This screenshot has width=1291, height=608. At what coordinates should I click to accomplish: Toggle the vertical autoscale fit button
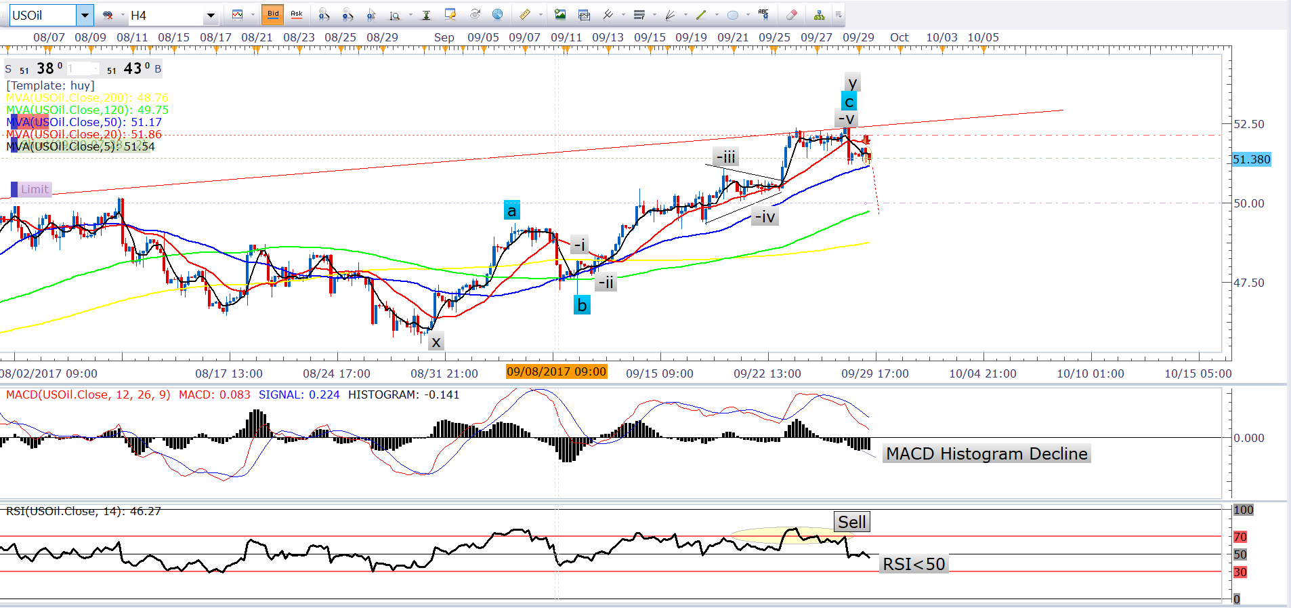click(426, 14)
